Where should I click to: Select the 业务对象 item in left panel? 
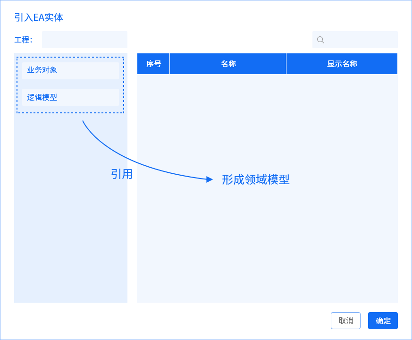[x=70, y=70]
